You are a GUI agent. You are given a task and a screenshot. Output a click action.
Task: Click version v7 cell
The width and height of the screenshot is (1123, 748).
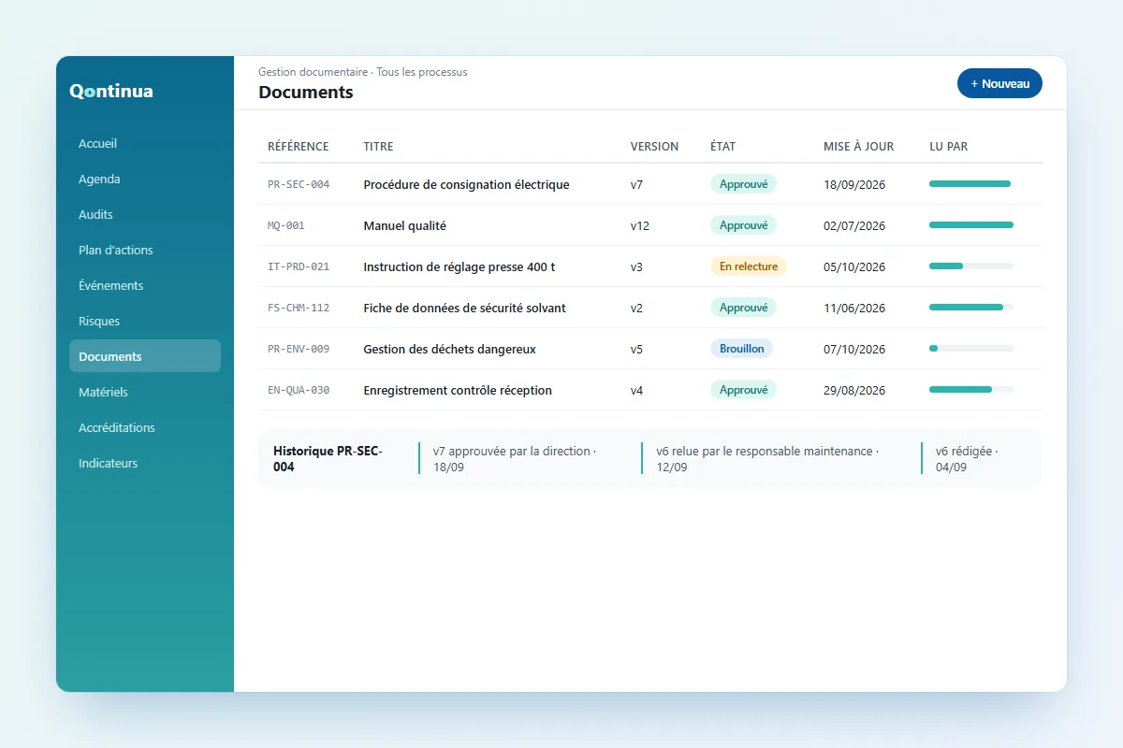[x=636, y=184]
